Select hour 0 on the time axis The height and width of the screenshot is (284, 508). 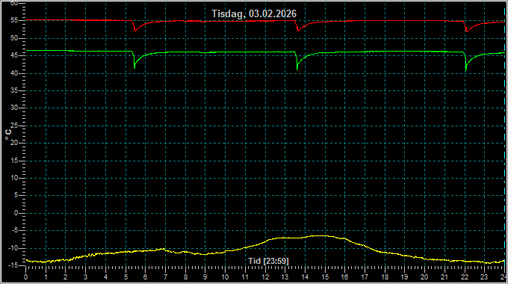(26, 277)
